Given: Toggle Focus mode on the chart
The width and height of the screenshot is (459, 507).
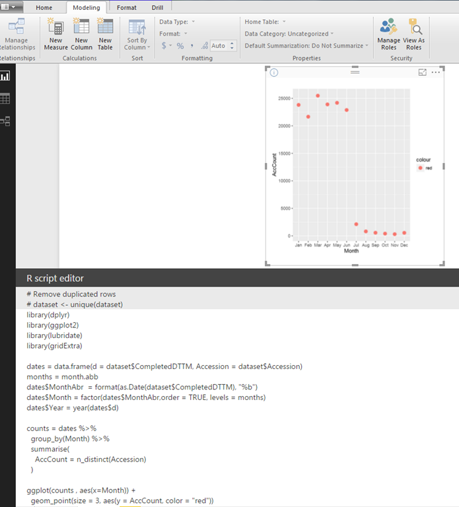Looking at the screenshot, I should click(423, 73).
